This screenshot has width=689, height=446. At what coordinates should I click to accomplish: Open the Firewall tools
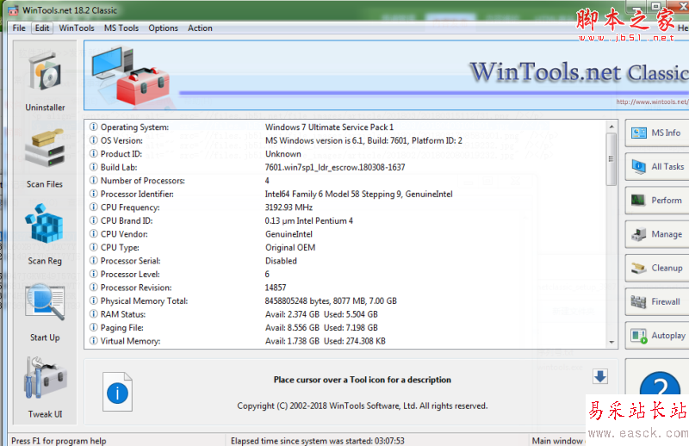click(x=657, y=302)
